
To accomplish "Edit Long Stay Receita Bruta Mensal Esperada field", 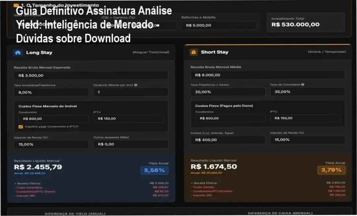I will pos(91,75).
